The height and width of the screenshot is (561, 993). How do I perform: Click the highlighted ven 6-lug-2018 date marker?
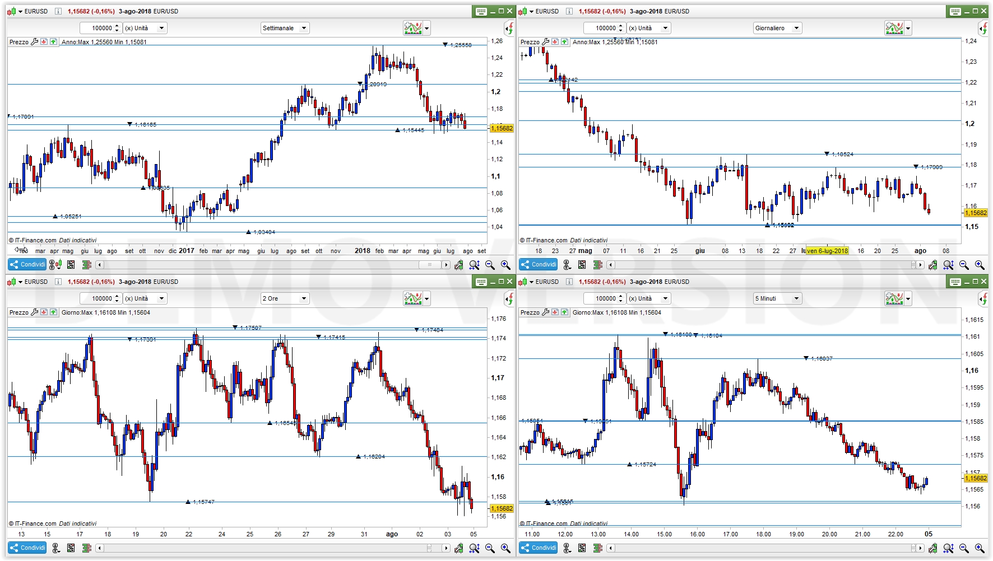point(827,251)
